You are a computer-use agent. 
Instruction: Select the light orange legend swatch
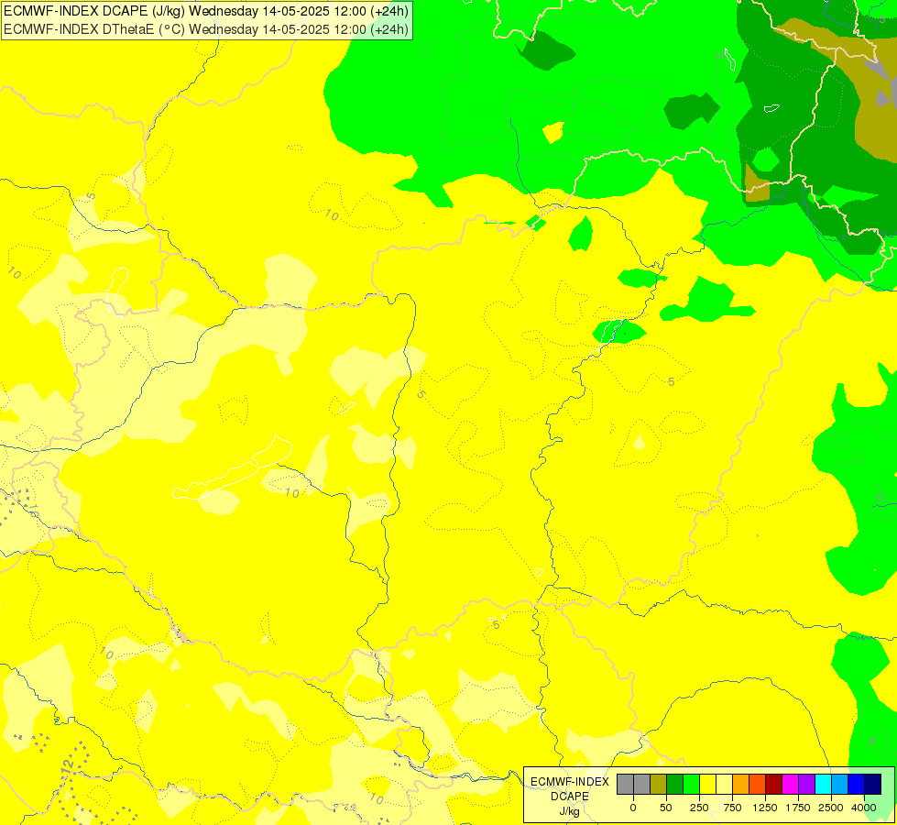pyautogui.click(x=741, y=785)
